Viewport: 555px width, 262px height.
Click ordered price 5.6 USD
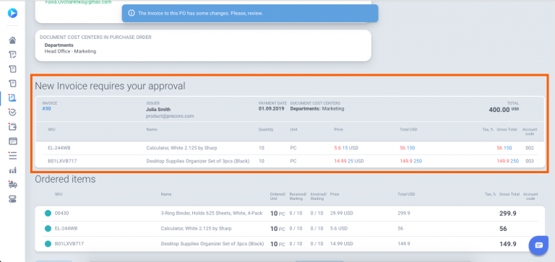click(339, 229)
